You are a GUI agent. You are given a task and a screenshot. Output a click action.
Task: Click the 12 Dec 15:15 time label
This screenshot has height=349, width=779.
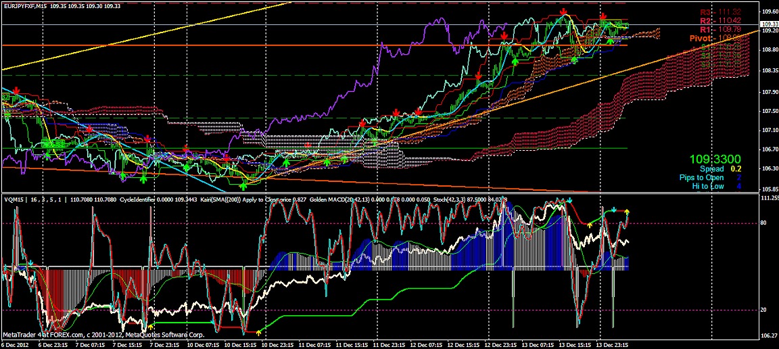click(x=463, y=344)
